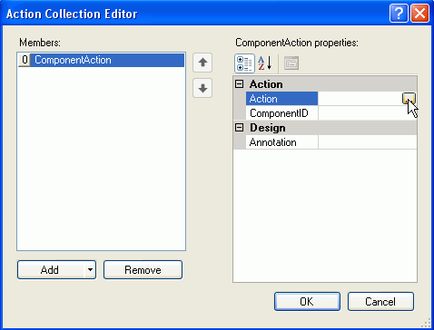
Task: Open the Add button dropdown arrow
Action: (x=90, y=269)
